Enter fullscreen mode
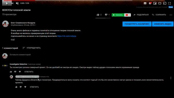 tap(170, 3)
